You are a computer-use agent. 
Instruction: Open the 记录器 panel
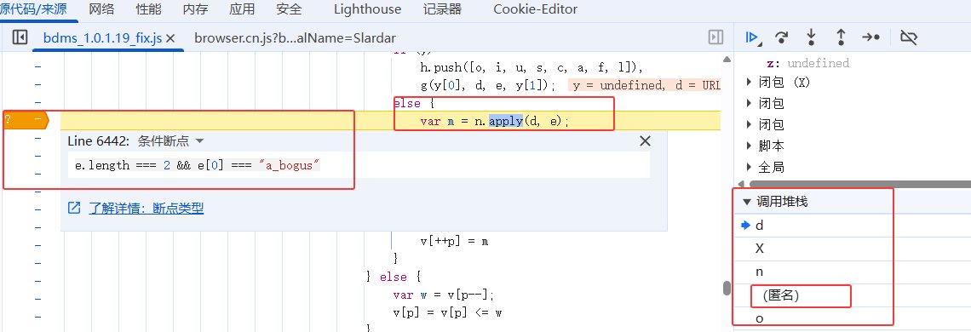[442, 9]
